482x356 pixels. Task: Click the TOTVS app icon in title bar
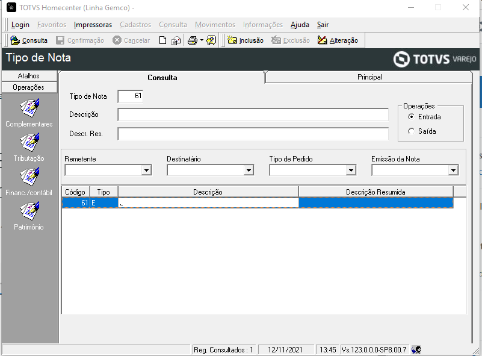pyautogui.click(x=11, y=7)
